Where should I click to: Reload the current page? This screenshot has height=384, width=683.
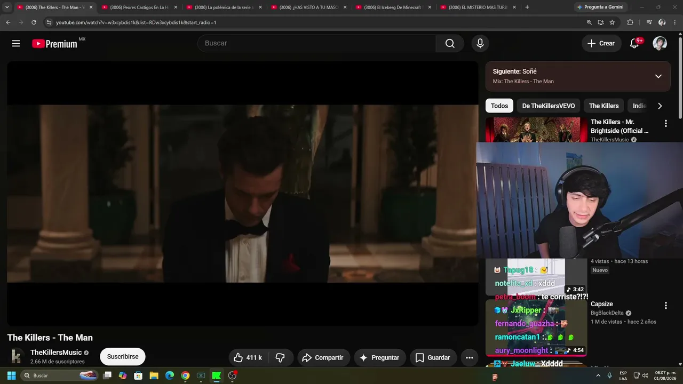(x=34, y=22)
